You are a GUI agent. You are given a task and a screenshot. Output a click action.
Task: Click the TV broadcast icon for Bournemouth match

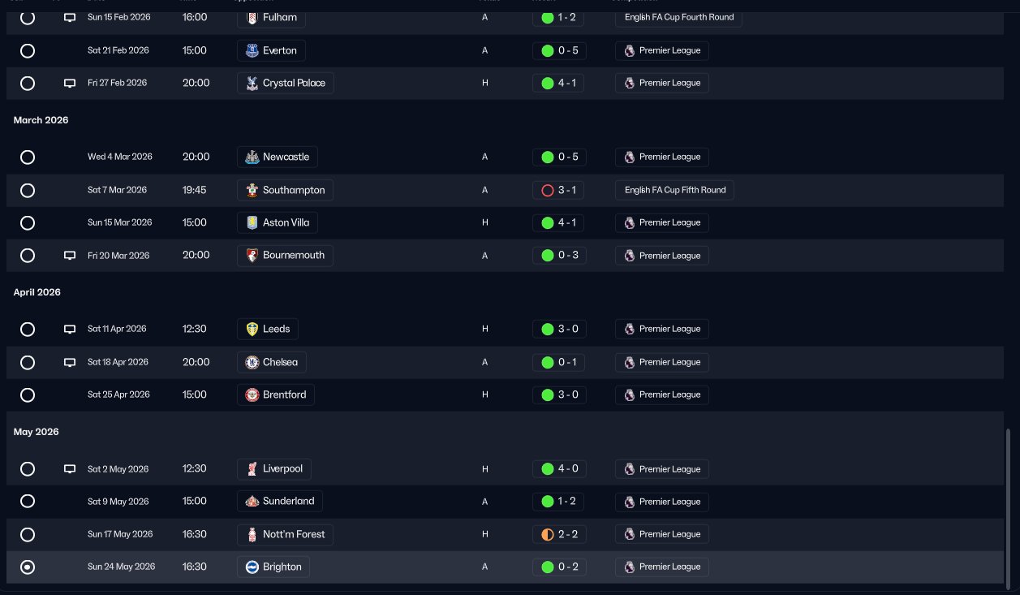70,256
